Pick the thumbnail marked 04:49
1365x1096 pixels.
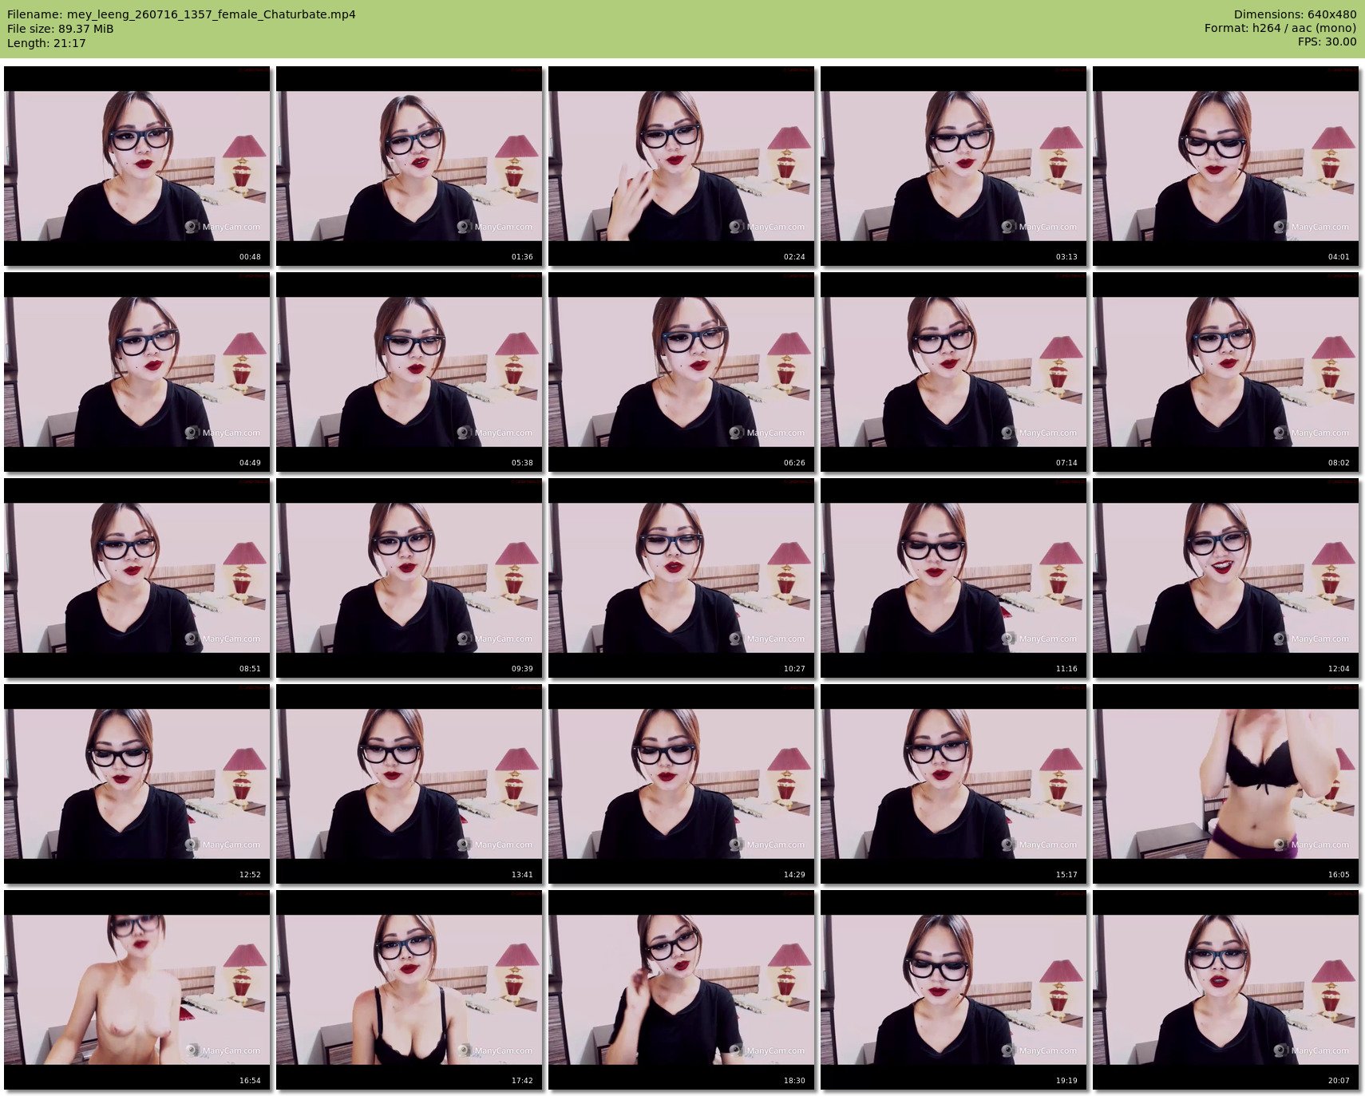[x=137, y=372]
